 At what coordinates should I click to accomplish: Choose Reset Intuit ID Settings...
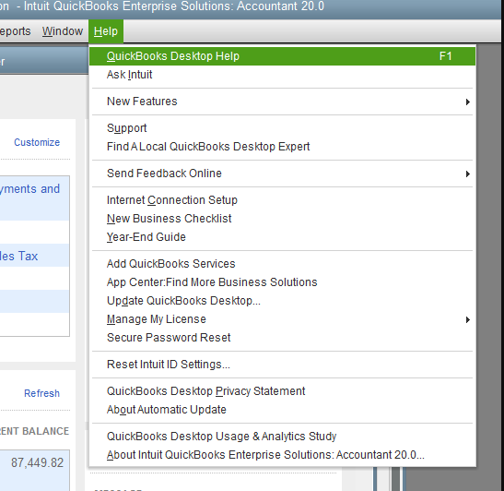[x=282, y=365]
